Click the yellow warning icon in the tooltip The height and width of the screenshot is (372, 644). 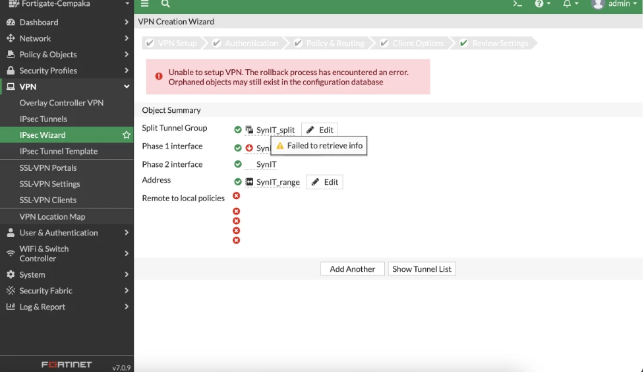click(280, 146)
